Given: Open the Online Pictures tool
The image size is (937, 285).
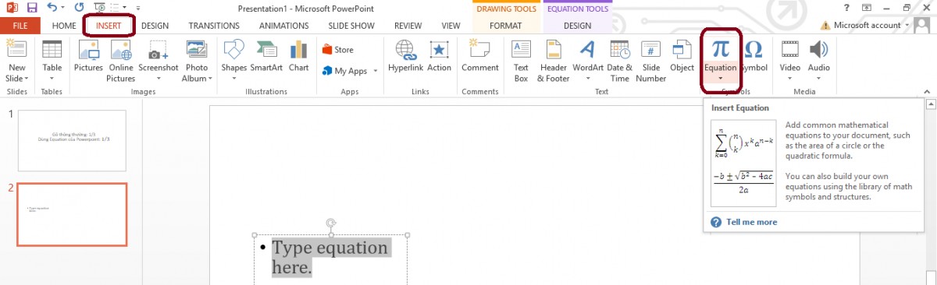Looking at the screenshot, I should click(x=121, y=62).
